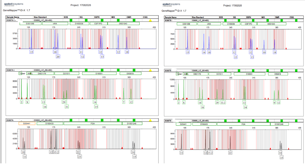Select the D10S1248 locus label in B3887A
The height and width of the screenshot is (164, 305).
pos(132,124)
